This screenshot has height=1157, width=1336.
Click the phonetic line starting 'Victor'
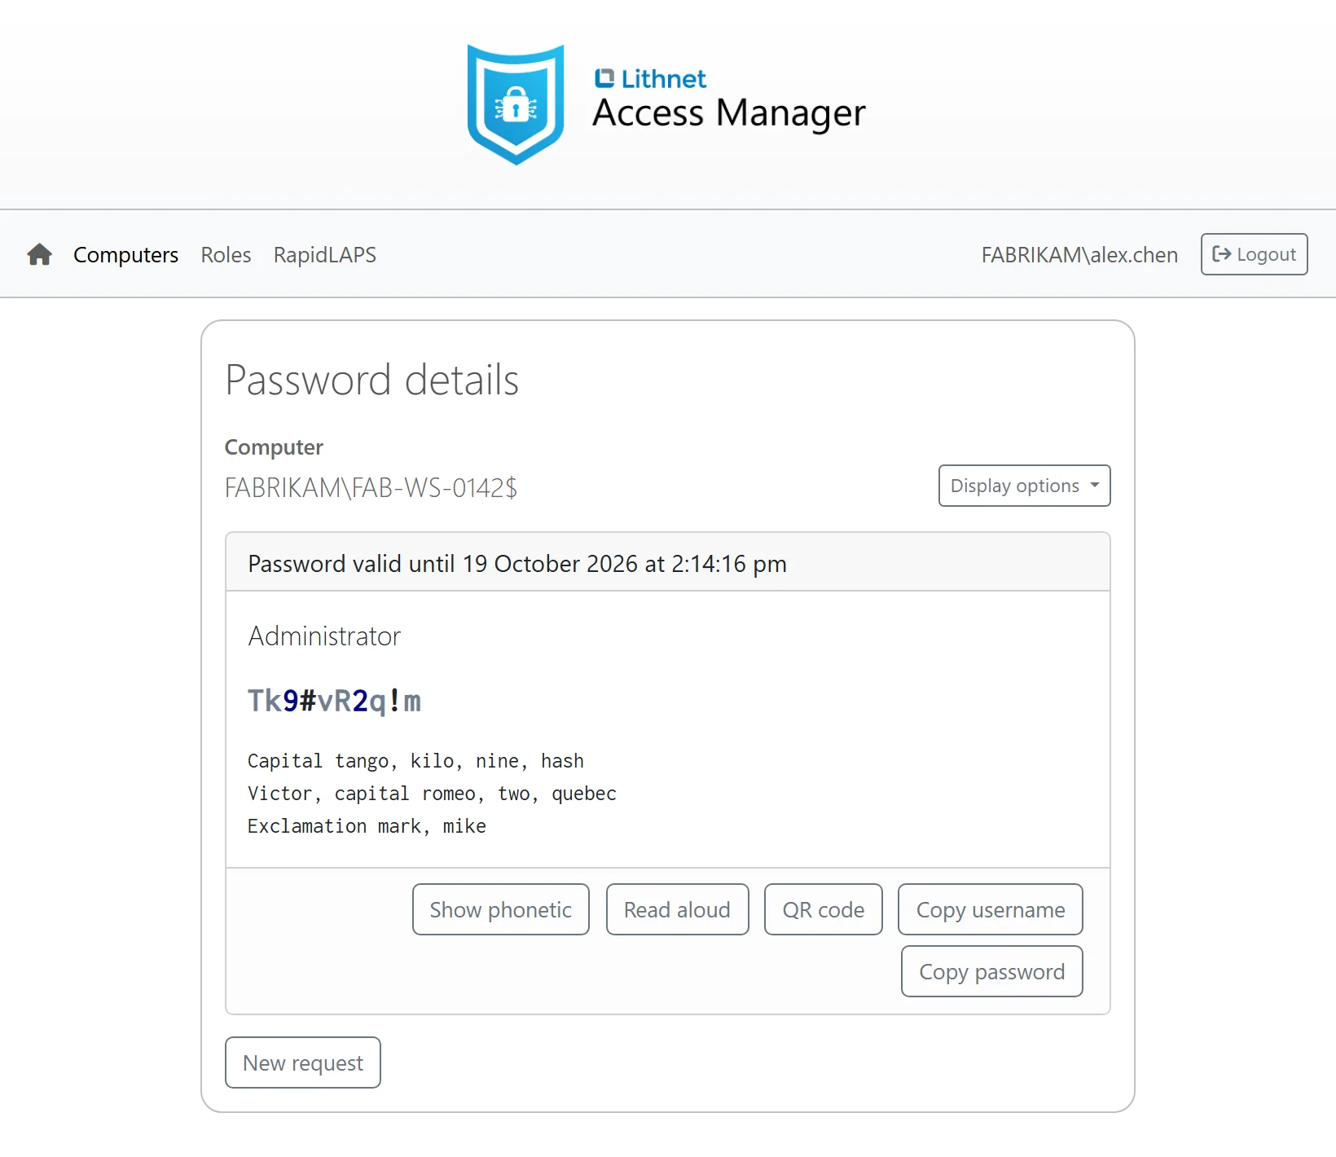(432, 794)
